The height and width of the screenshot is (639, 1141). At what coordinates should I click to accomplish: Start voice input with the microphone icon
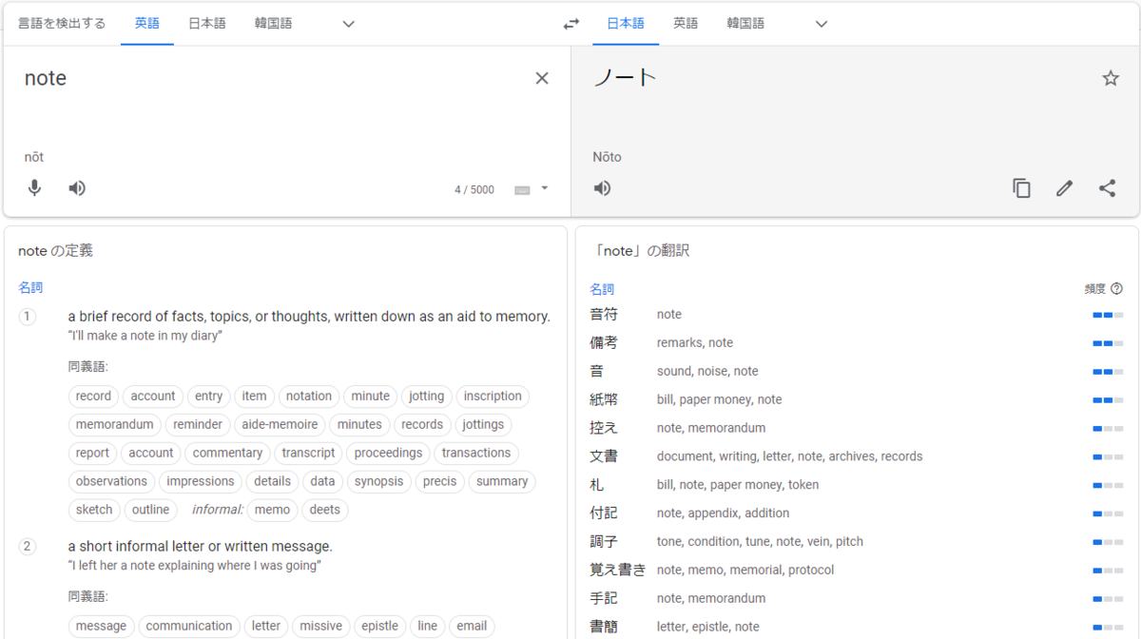click(34, 188)
